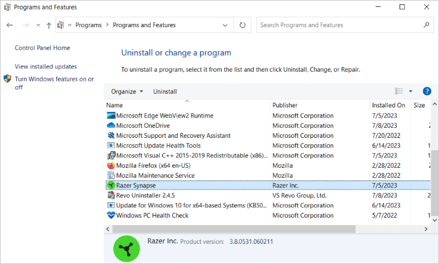
Task: Click the horizontal scrollbar right arrow
Action: (x=426, y=229)
